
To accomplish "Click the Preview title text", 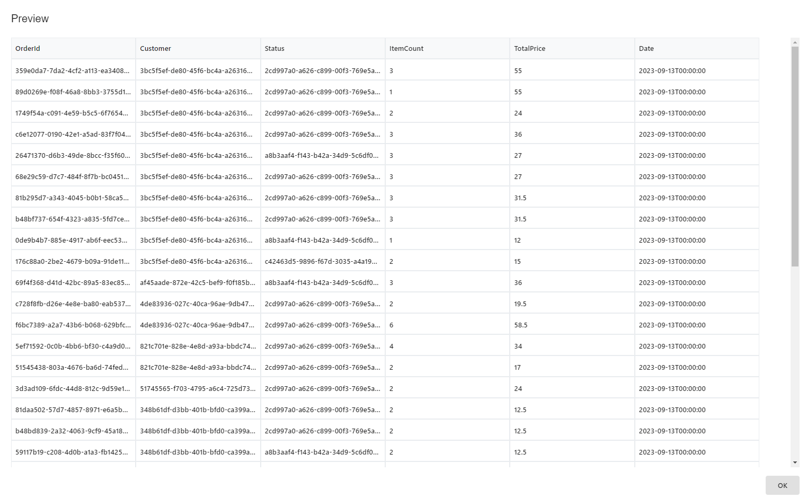I will [x=30, y=18].
